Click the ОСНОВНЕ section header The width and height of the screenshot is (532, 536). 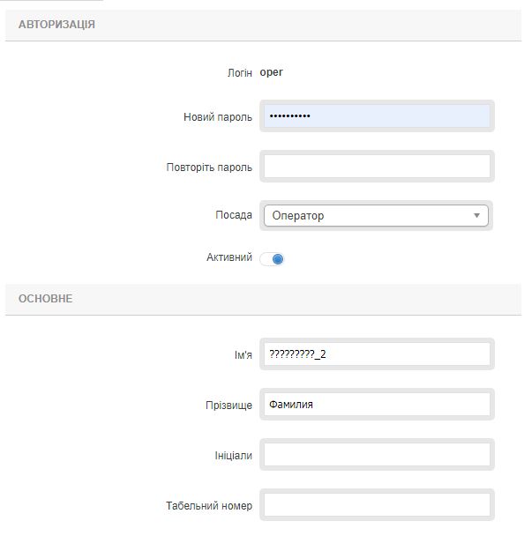click(46, 299)
